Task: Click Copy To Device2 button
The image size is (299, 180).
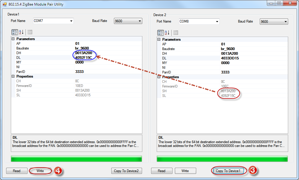Action: click(x=127, y=171)
